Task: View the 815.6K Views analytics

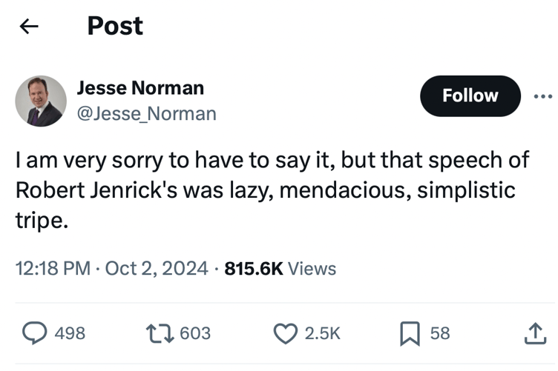Action: pos(280,269)
